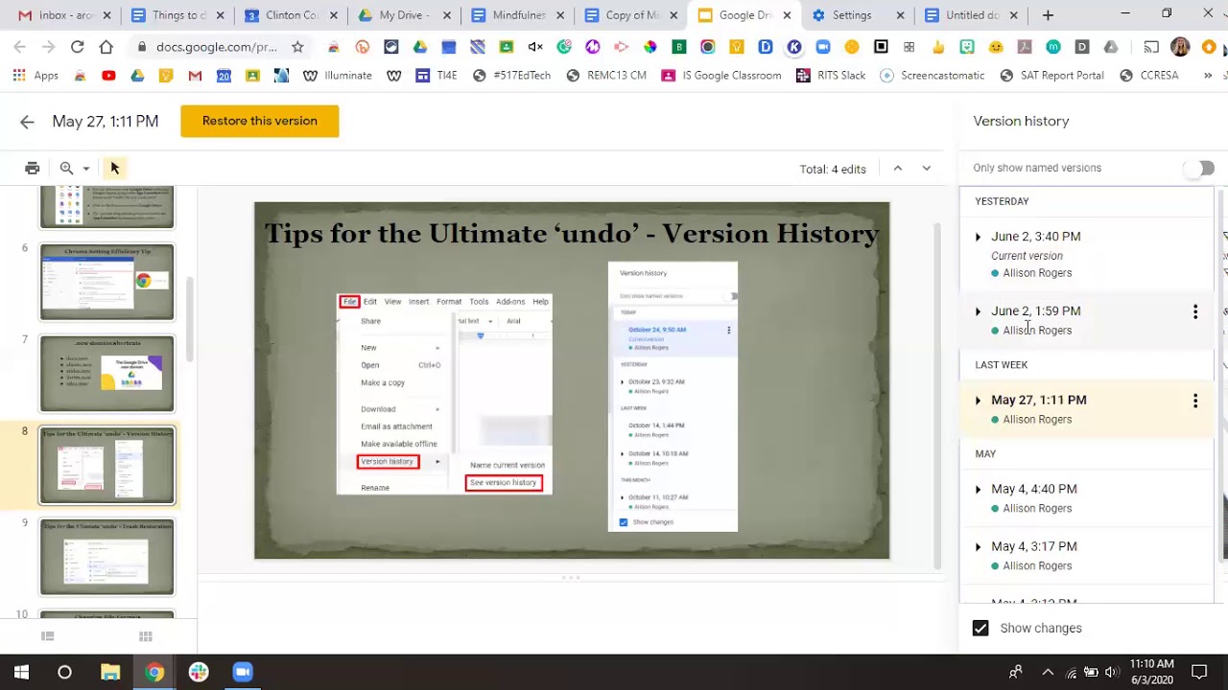The image size is (1228, 690).
Task: Open the REMC13 CM bookmark
Action: pyautogui.click(x=605, y=76)
